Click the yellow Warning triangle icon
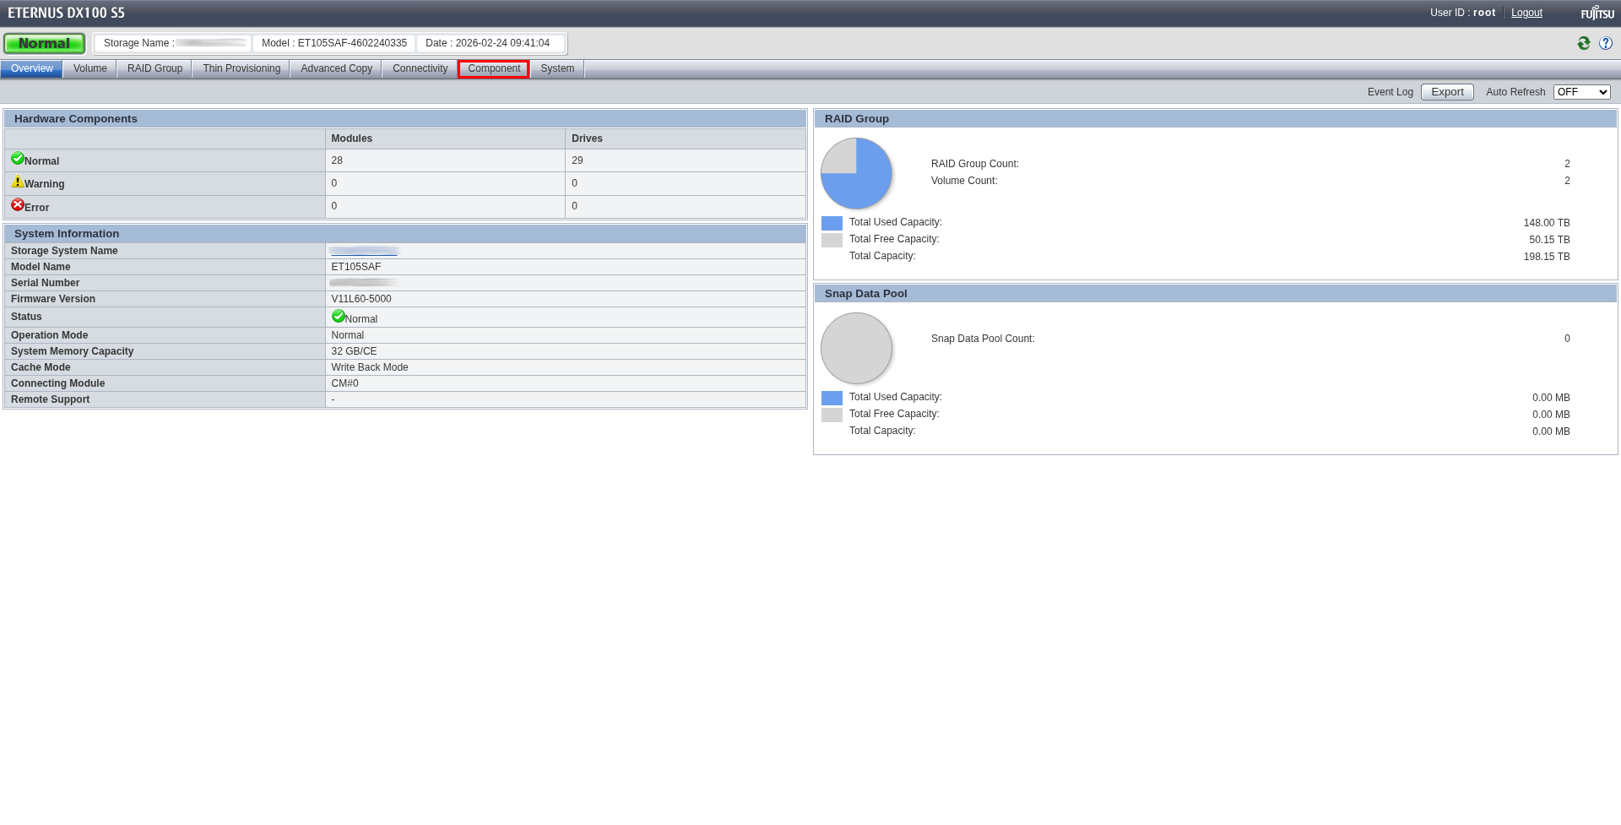1621x825 pixels. tap(18, 182)
